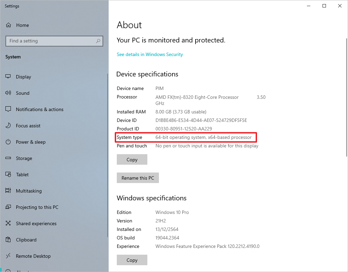The height and width of the screenshot is (272, 348).
Task: Focus the Find a setting search box
Action: [54, 41]
